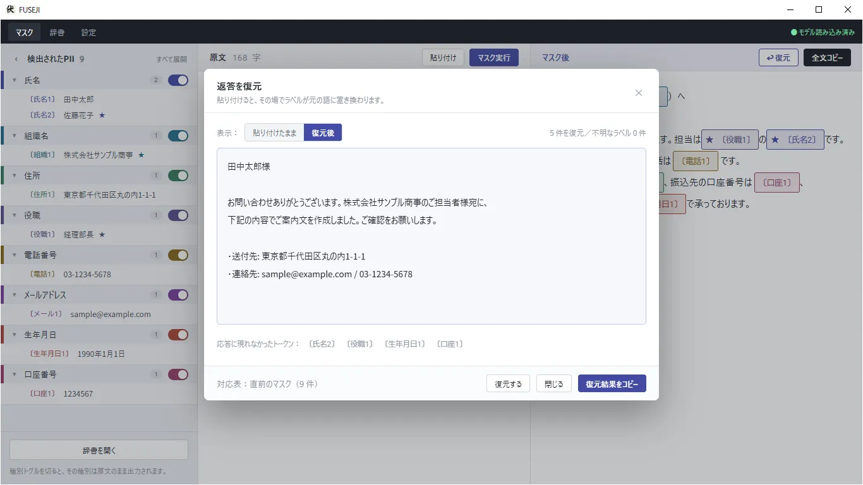Select the 〔口座1〕 1234567 row
863x485 pixels.
coord(99,393)
